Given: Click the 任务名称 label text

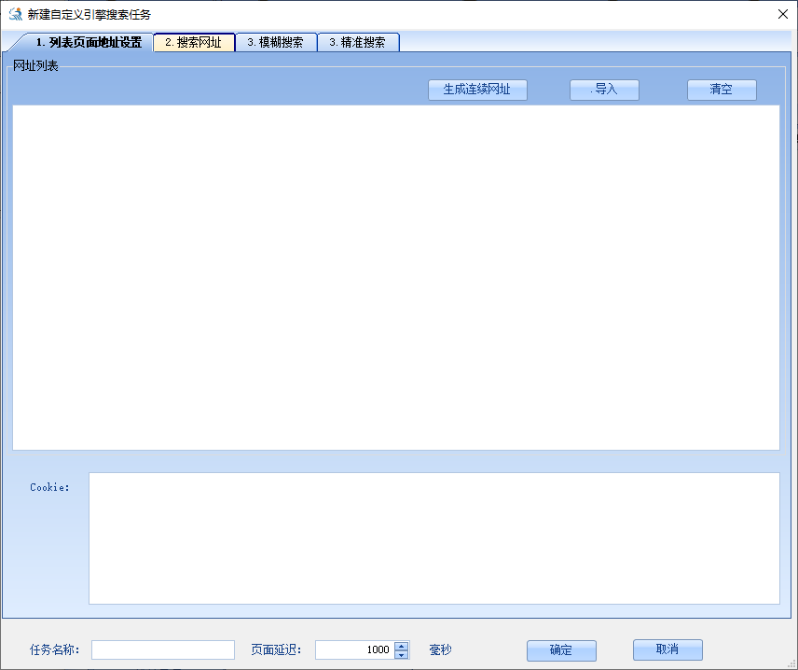Looking at the screenshot, I should pyautogui.click(x=54, y=649).
